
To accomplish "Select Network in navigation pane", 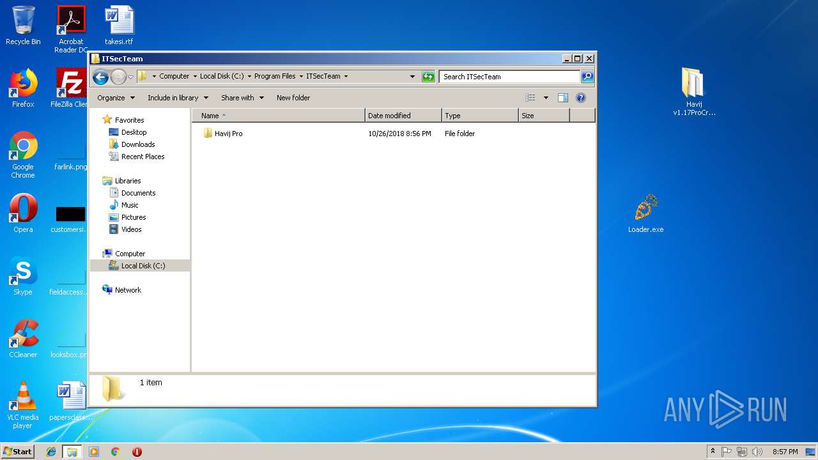I will [x=128, y=290].
